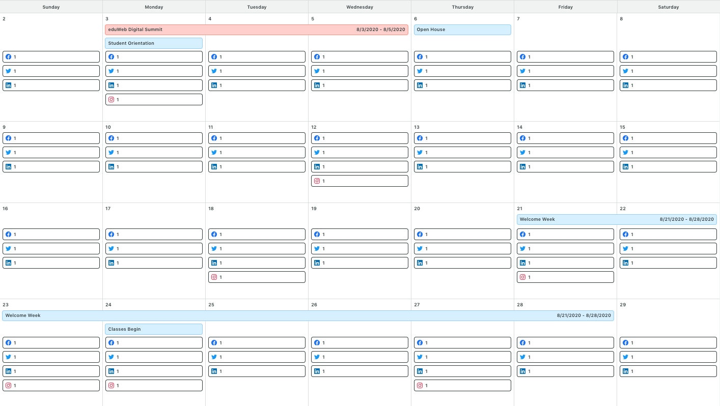Click the day number 29
720x406 pixels.
(623, 305)
